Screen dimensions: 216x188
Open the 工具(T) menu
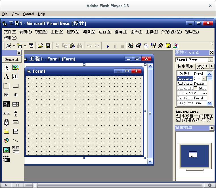pos(152,32)
